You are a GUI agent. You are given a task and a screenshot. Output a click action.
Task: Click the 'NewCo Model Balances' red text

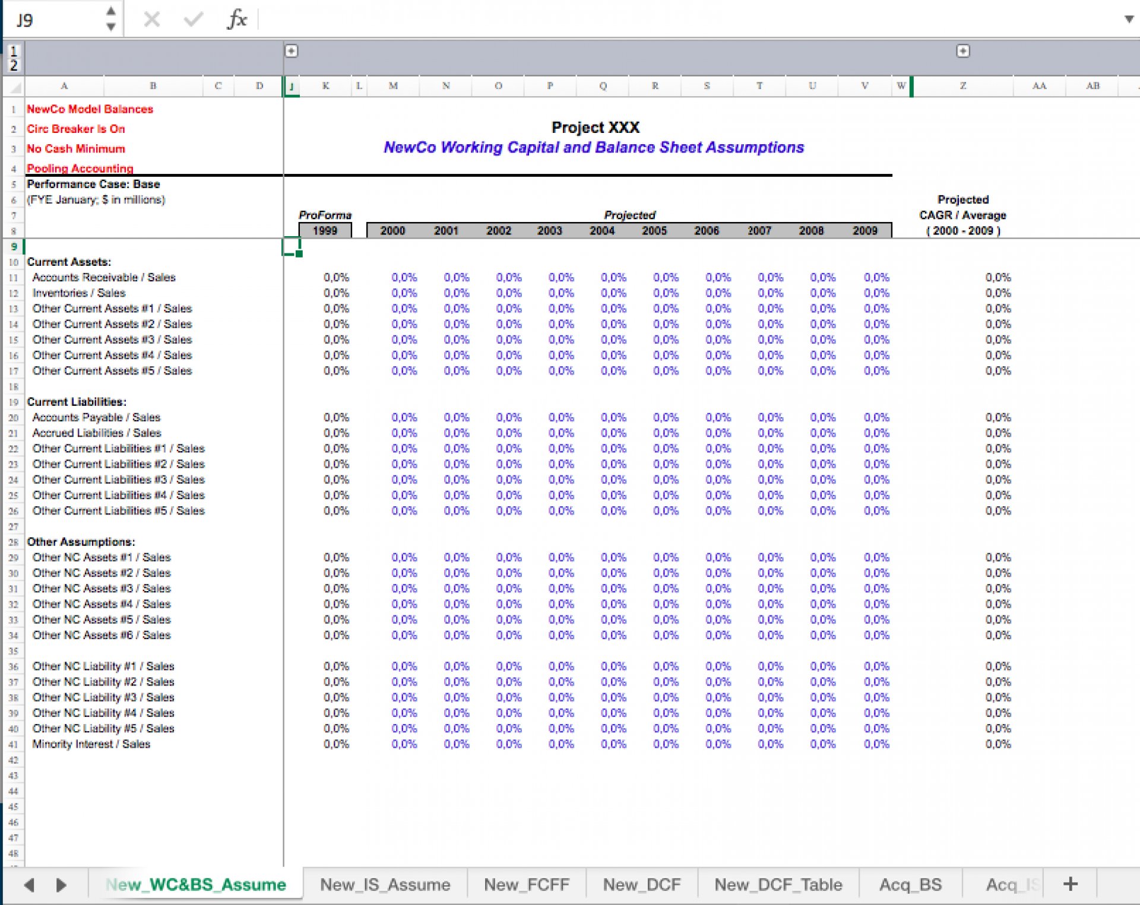tap(90, 109)
